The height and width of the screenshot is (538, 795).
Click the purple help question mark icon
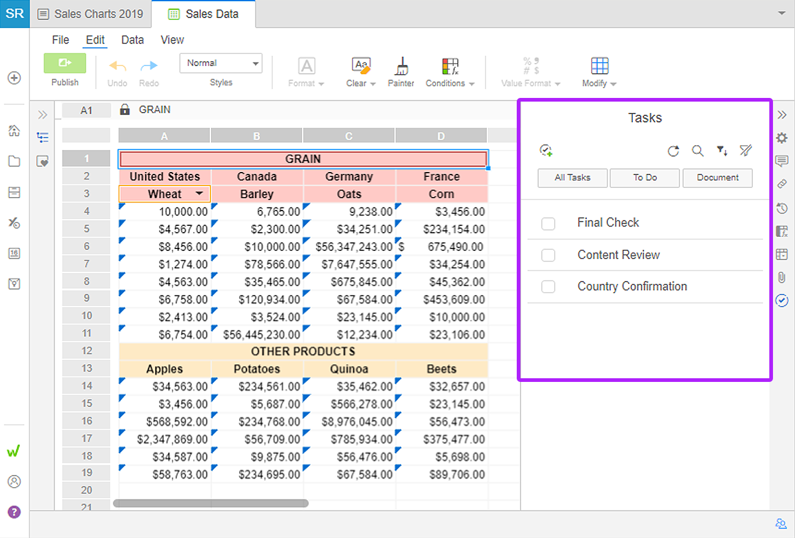[x=14, y=512]
